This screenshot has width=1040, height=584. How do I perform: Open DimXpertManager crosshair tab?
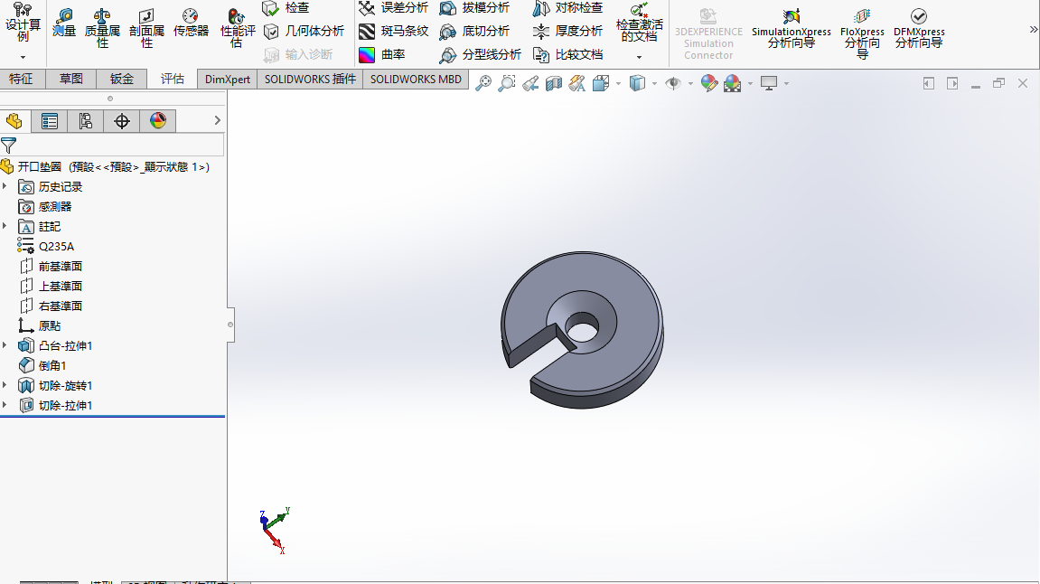(x=121, y=121)
